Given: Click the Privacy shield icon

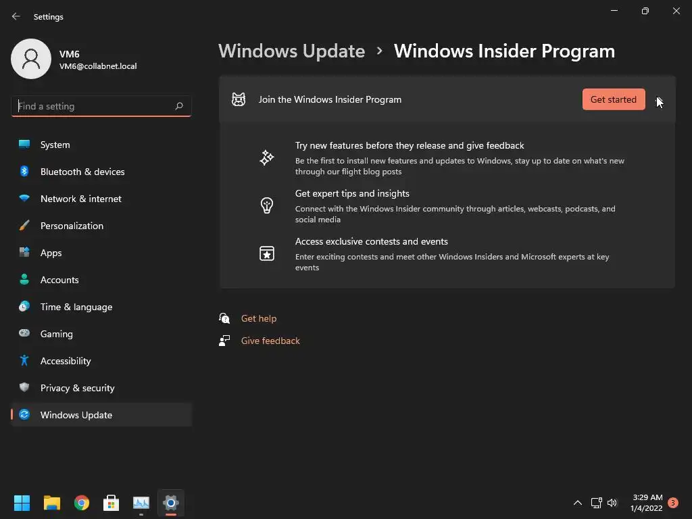Looking at the screenshot, I should pyautogui.click(x=24, y=387).
